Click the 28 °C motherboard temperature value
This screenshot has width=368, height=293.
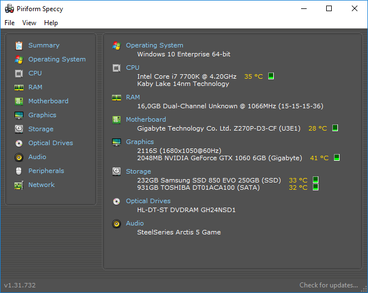[x=318, y=128]
